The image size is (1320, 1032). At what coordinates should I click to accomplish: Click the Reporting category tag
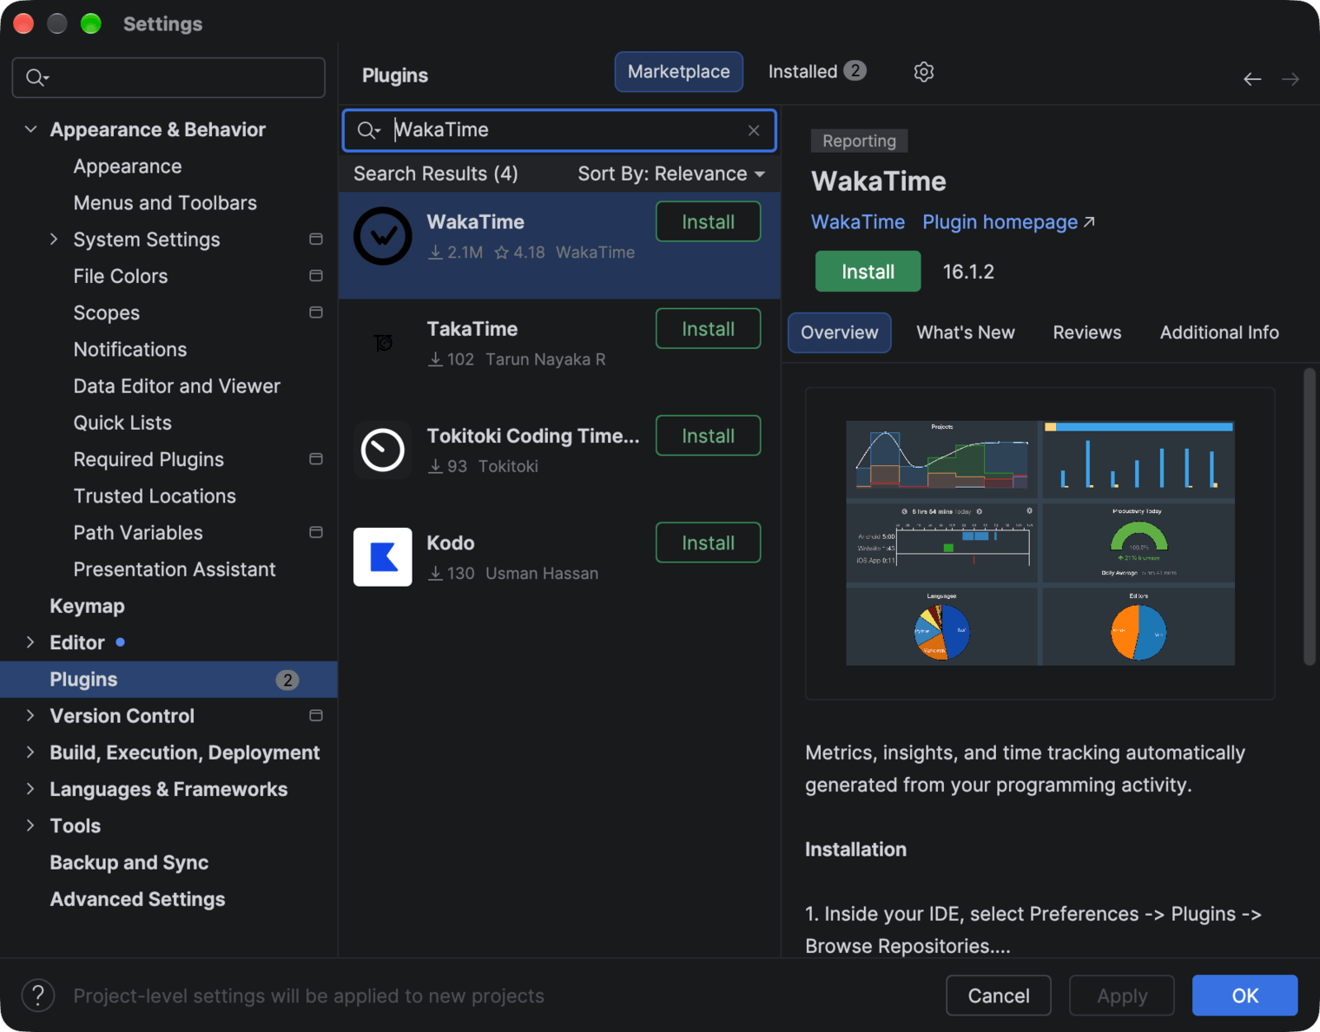(x=860, y=141)
